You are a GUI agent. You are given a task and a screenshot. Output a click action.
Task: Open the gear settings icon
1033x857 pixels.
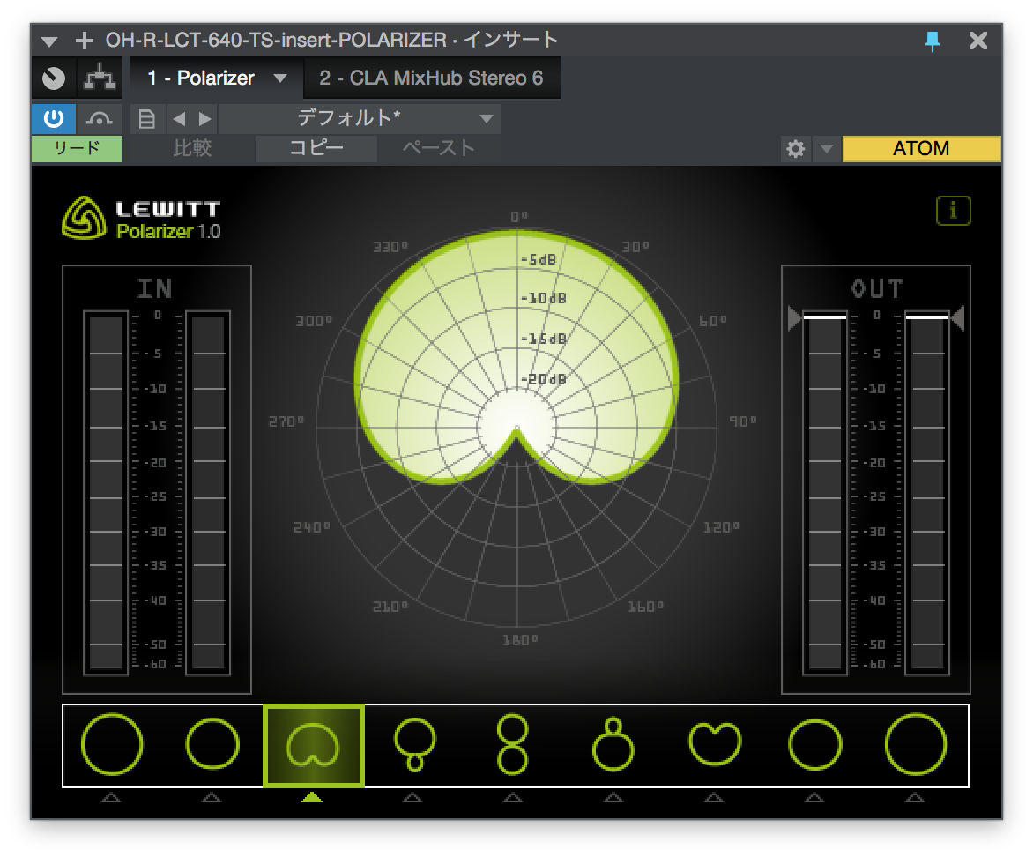tap(796, 148)
